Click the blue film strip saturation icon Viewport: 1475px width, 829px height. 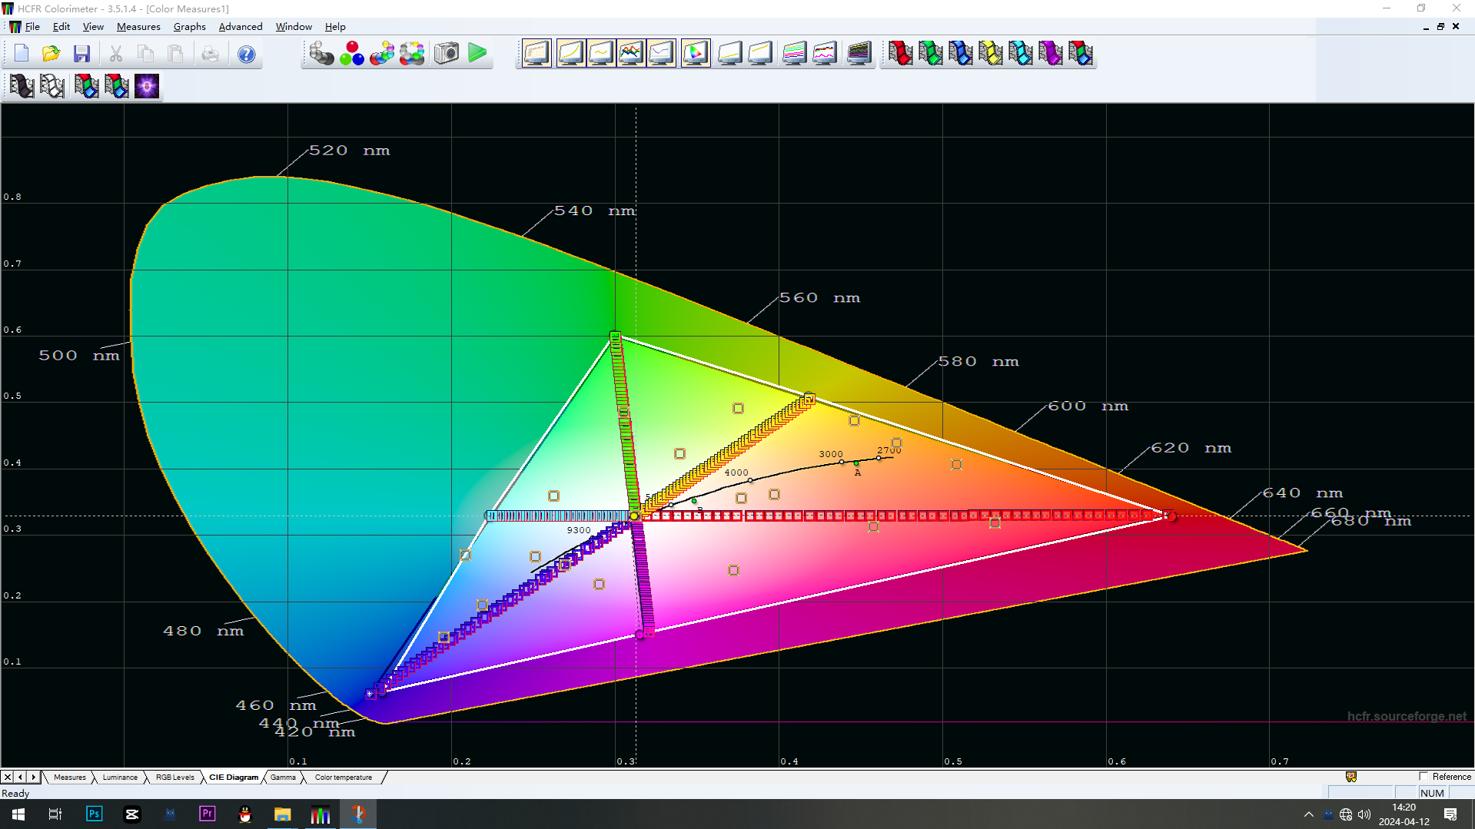click(960, 54)
